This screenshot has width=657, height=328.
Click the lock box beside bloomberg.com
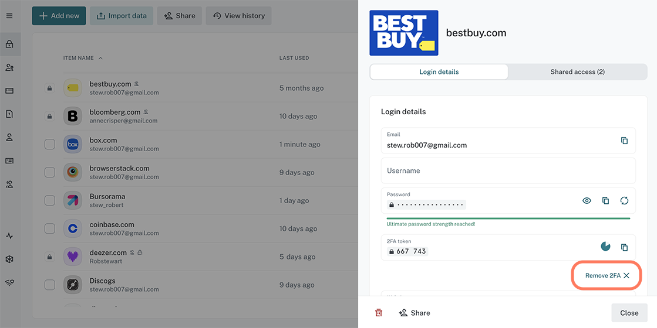tap(49, 116)
